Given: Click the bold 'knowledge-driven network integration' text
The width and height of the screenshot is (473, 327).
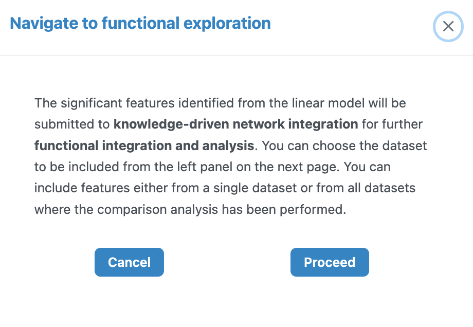Looking at the screenshot, I should (x=235, y=124).
